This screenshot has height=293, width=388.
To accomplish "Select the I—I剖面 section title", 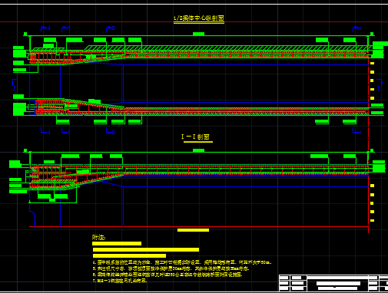I will (x=195, y=137).
